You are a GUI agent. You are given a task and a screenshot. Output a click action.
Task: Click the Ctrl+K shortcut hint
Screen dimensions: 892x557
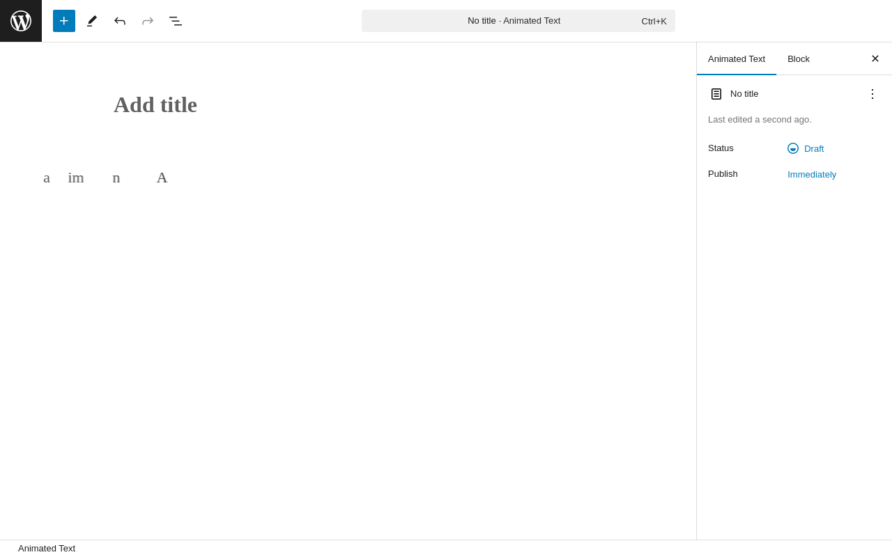654,22
